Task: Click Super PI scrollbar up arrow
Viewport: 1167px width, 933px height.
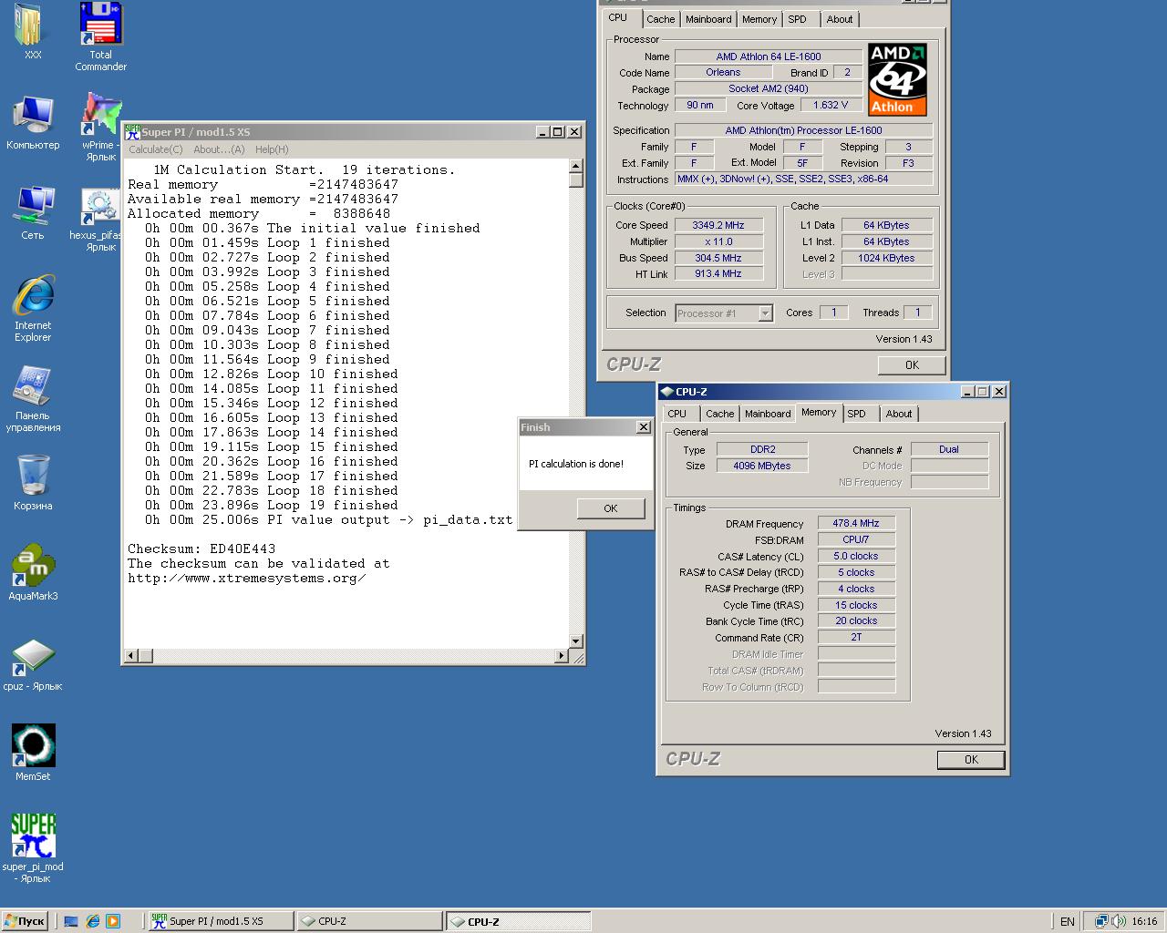Action: [576, 167]
